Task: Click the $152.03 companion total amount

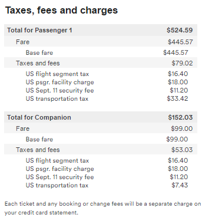Action: coord(180,117)
